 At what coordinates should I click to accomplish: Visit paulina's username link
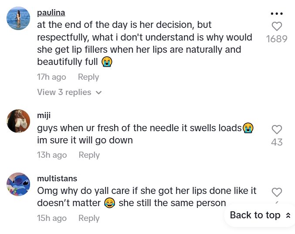tap(51, 13)
